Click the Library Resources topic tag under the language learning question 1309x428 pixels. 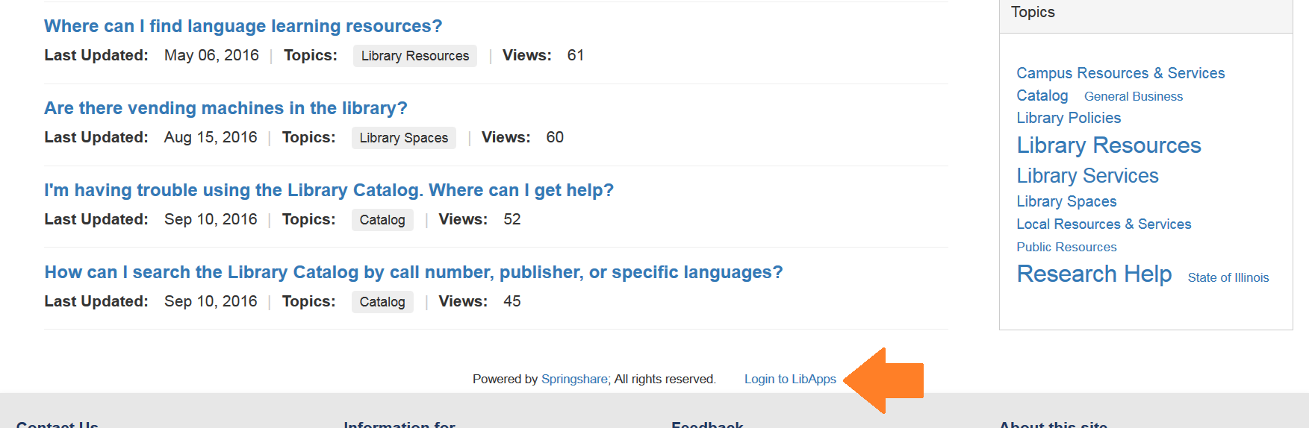click(x=414, y=56)
